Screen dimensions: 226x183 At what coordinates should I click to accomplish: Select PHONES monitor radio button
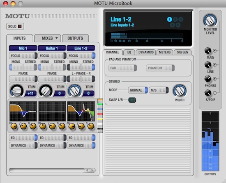coord(214,79)
